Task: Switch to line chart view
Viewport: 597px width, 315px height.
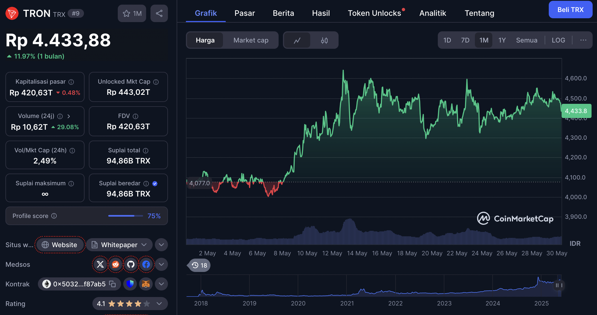Action: pyautogui.click(x=297, y=40)
